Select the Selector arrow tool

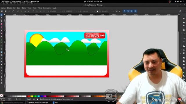click(1, 15)
